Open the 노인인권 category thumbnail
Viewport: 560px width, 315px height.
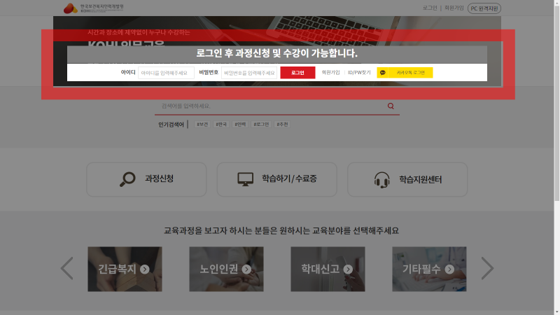pyautogui.click(x=226, y=269)
